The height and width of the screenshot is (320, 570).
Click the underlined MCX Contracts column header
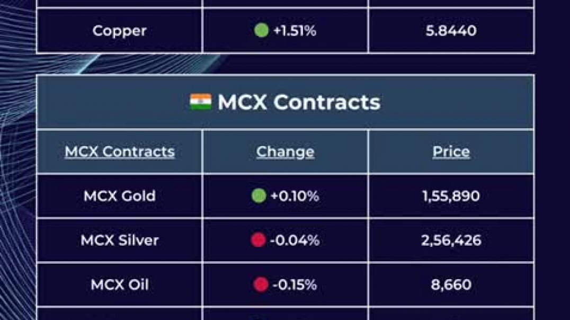tap(120, 152)
